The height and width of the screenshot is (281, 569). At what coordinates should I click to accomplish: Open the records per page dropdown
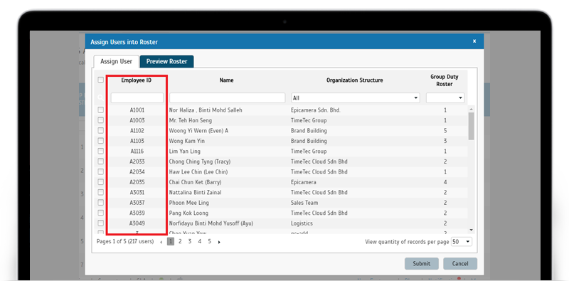point(461,242)
